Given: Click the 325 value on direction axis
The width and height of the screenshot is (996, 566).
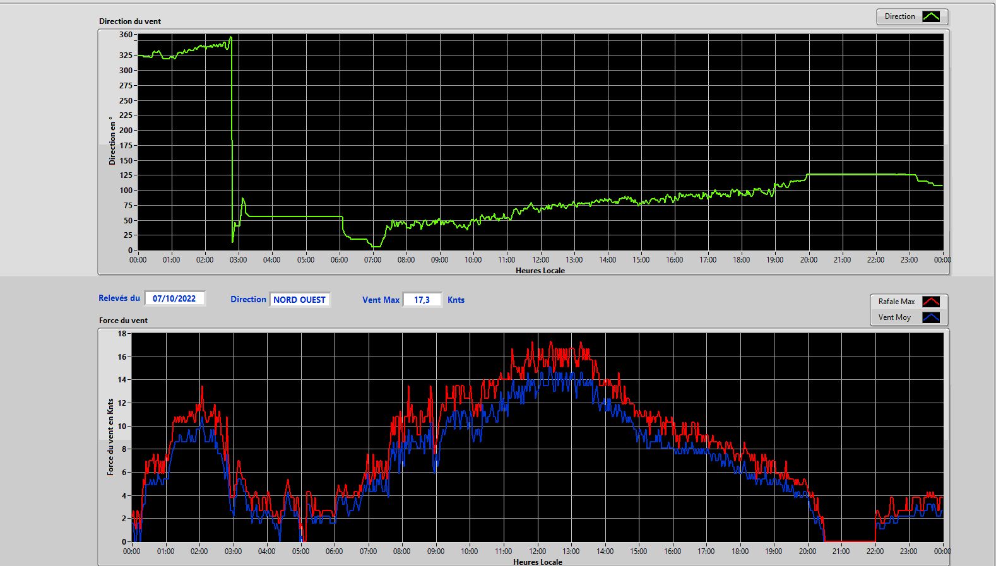Looking at the screenshot, I should pos(126,56).
